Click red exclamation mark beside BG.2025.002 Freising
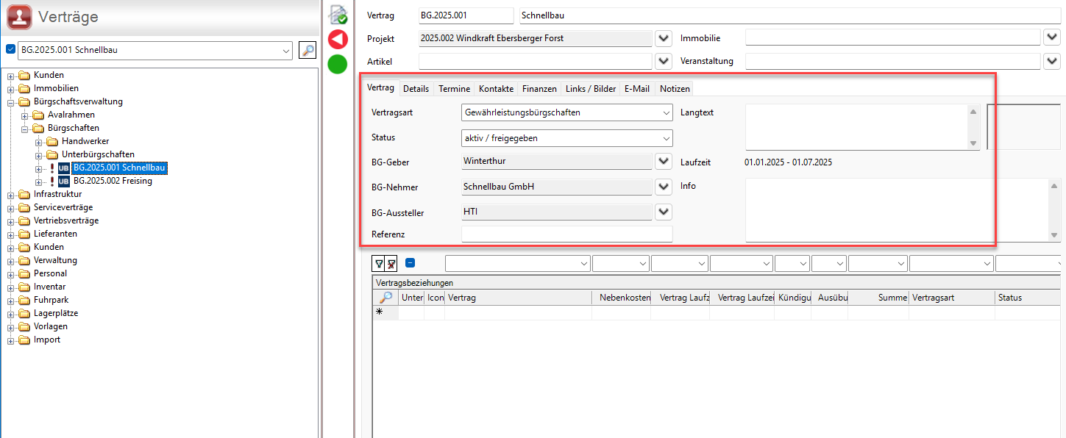The image size is (1066, 438). click(52, 182)
